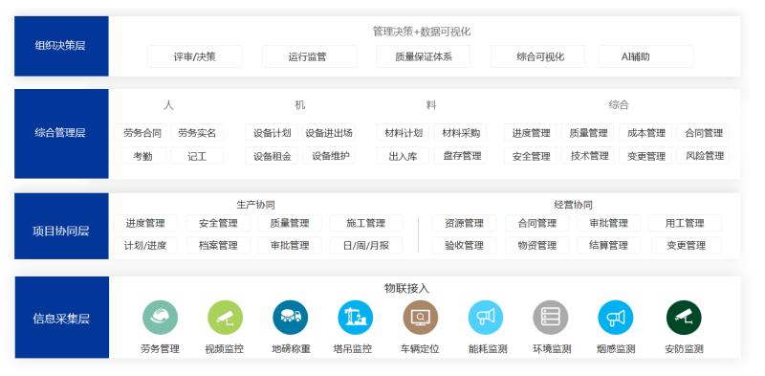Click 进度管理 in the 综合管理层 row
The width and height of the screenshot is (765, 376).
coord(531,132)
